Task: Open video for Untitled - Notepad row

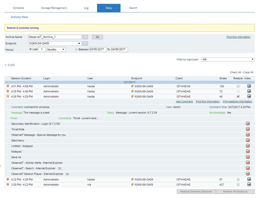Action: 248,146
